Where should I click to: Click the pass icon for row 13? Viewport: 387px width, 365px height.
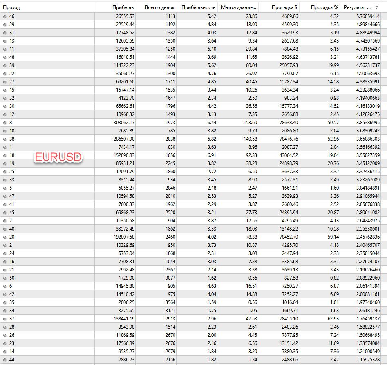click(x=4, y=41)
